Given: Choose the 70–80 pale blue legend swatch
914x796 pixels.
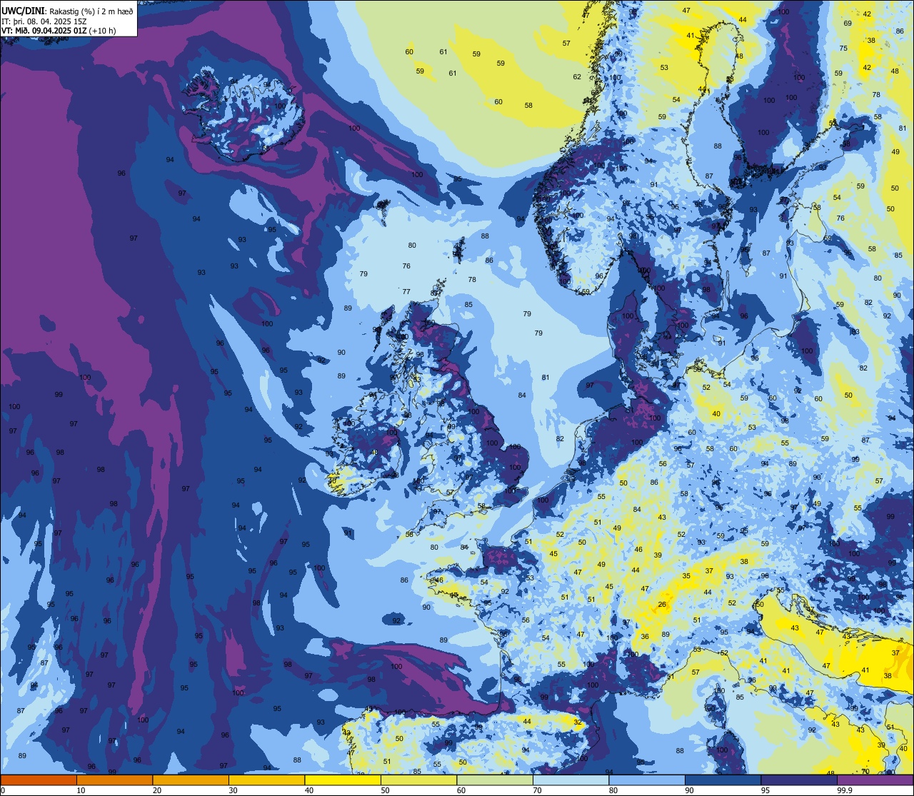Looking at the screenshot, I should pos(571,780).
